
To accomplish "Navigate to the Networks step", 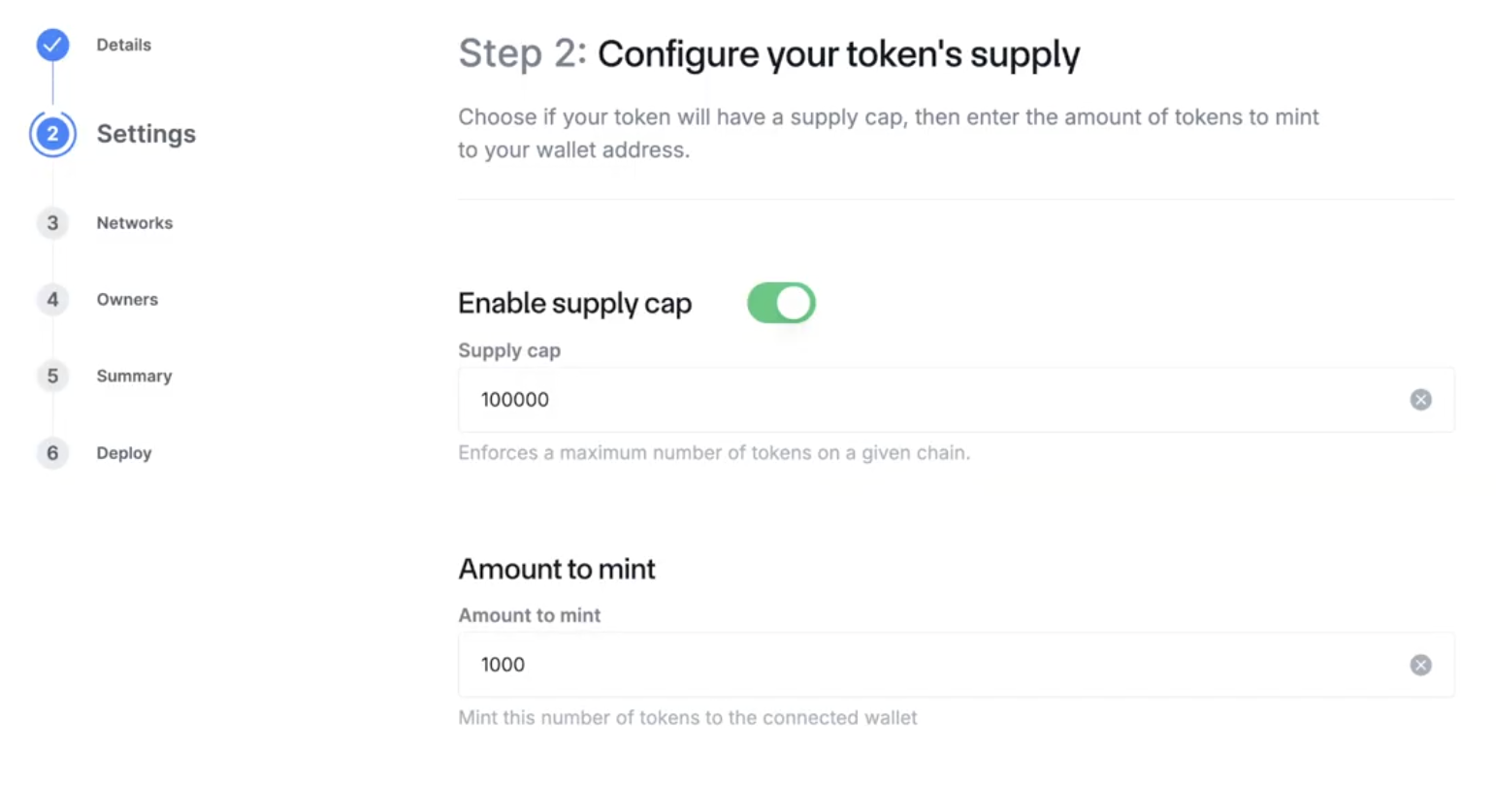I will [134, 223].
